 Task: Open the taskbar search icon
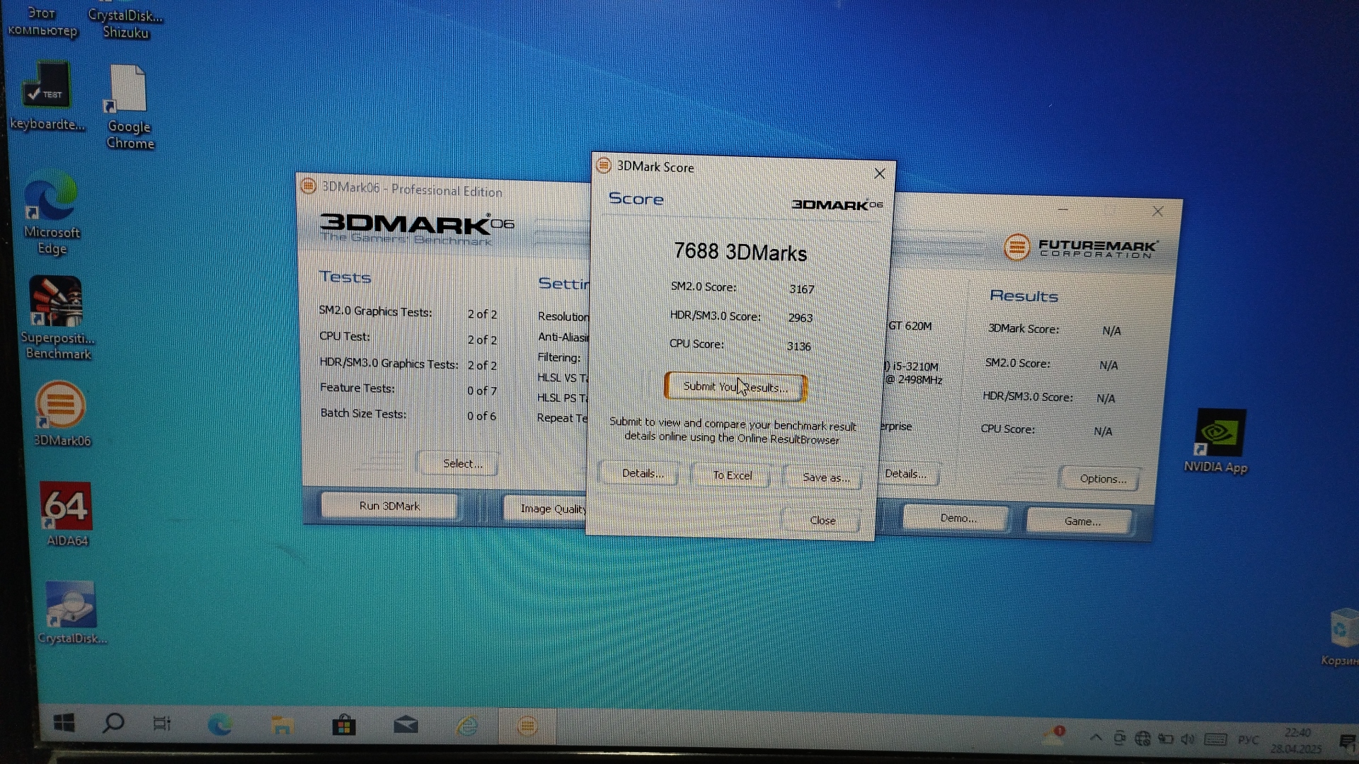click(113, 723)
